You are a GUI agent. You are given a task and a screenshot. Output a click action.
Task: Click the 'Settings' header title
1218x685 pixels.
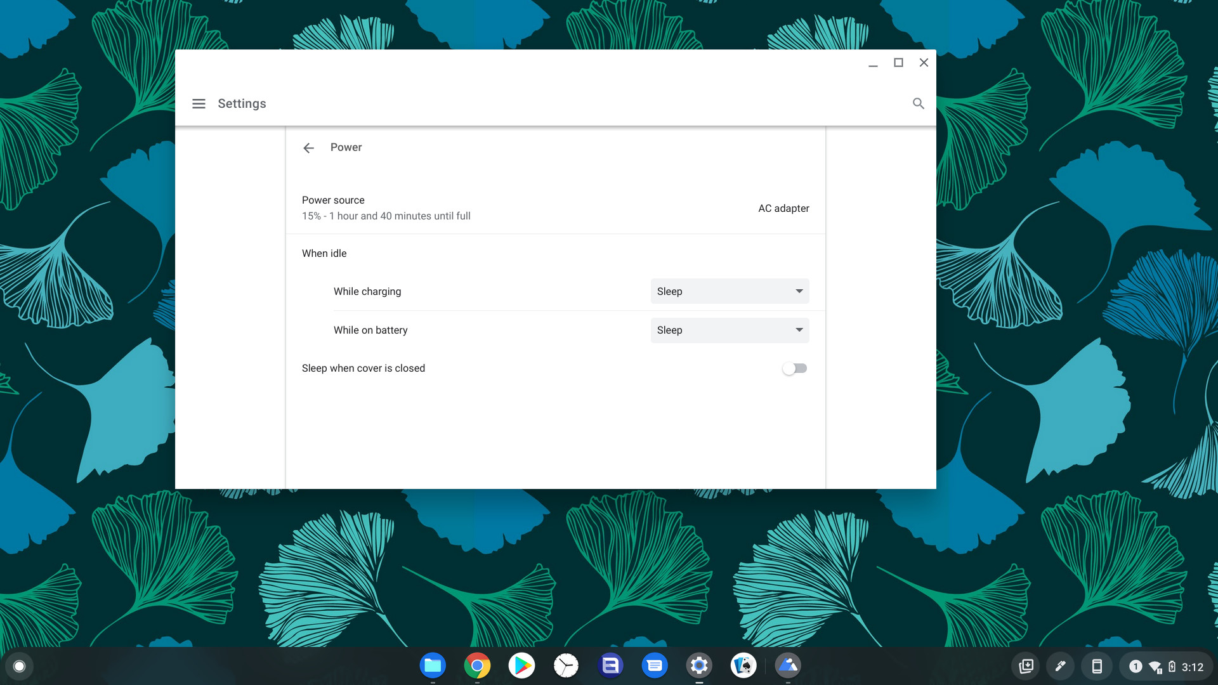click(x=242, y=103)
